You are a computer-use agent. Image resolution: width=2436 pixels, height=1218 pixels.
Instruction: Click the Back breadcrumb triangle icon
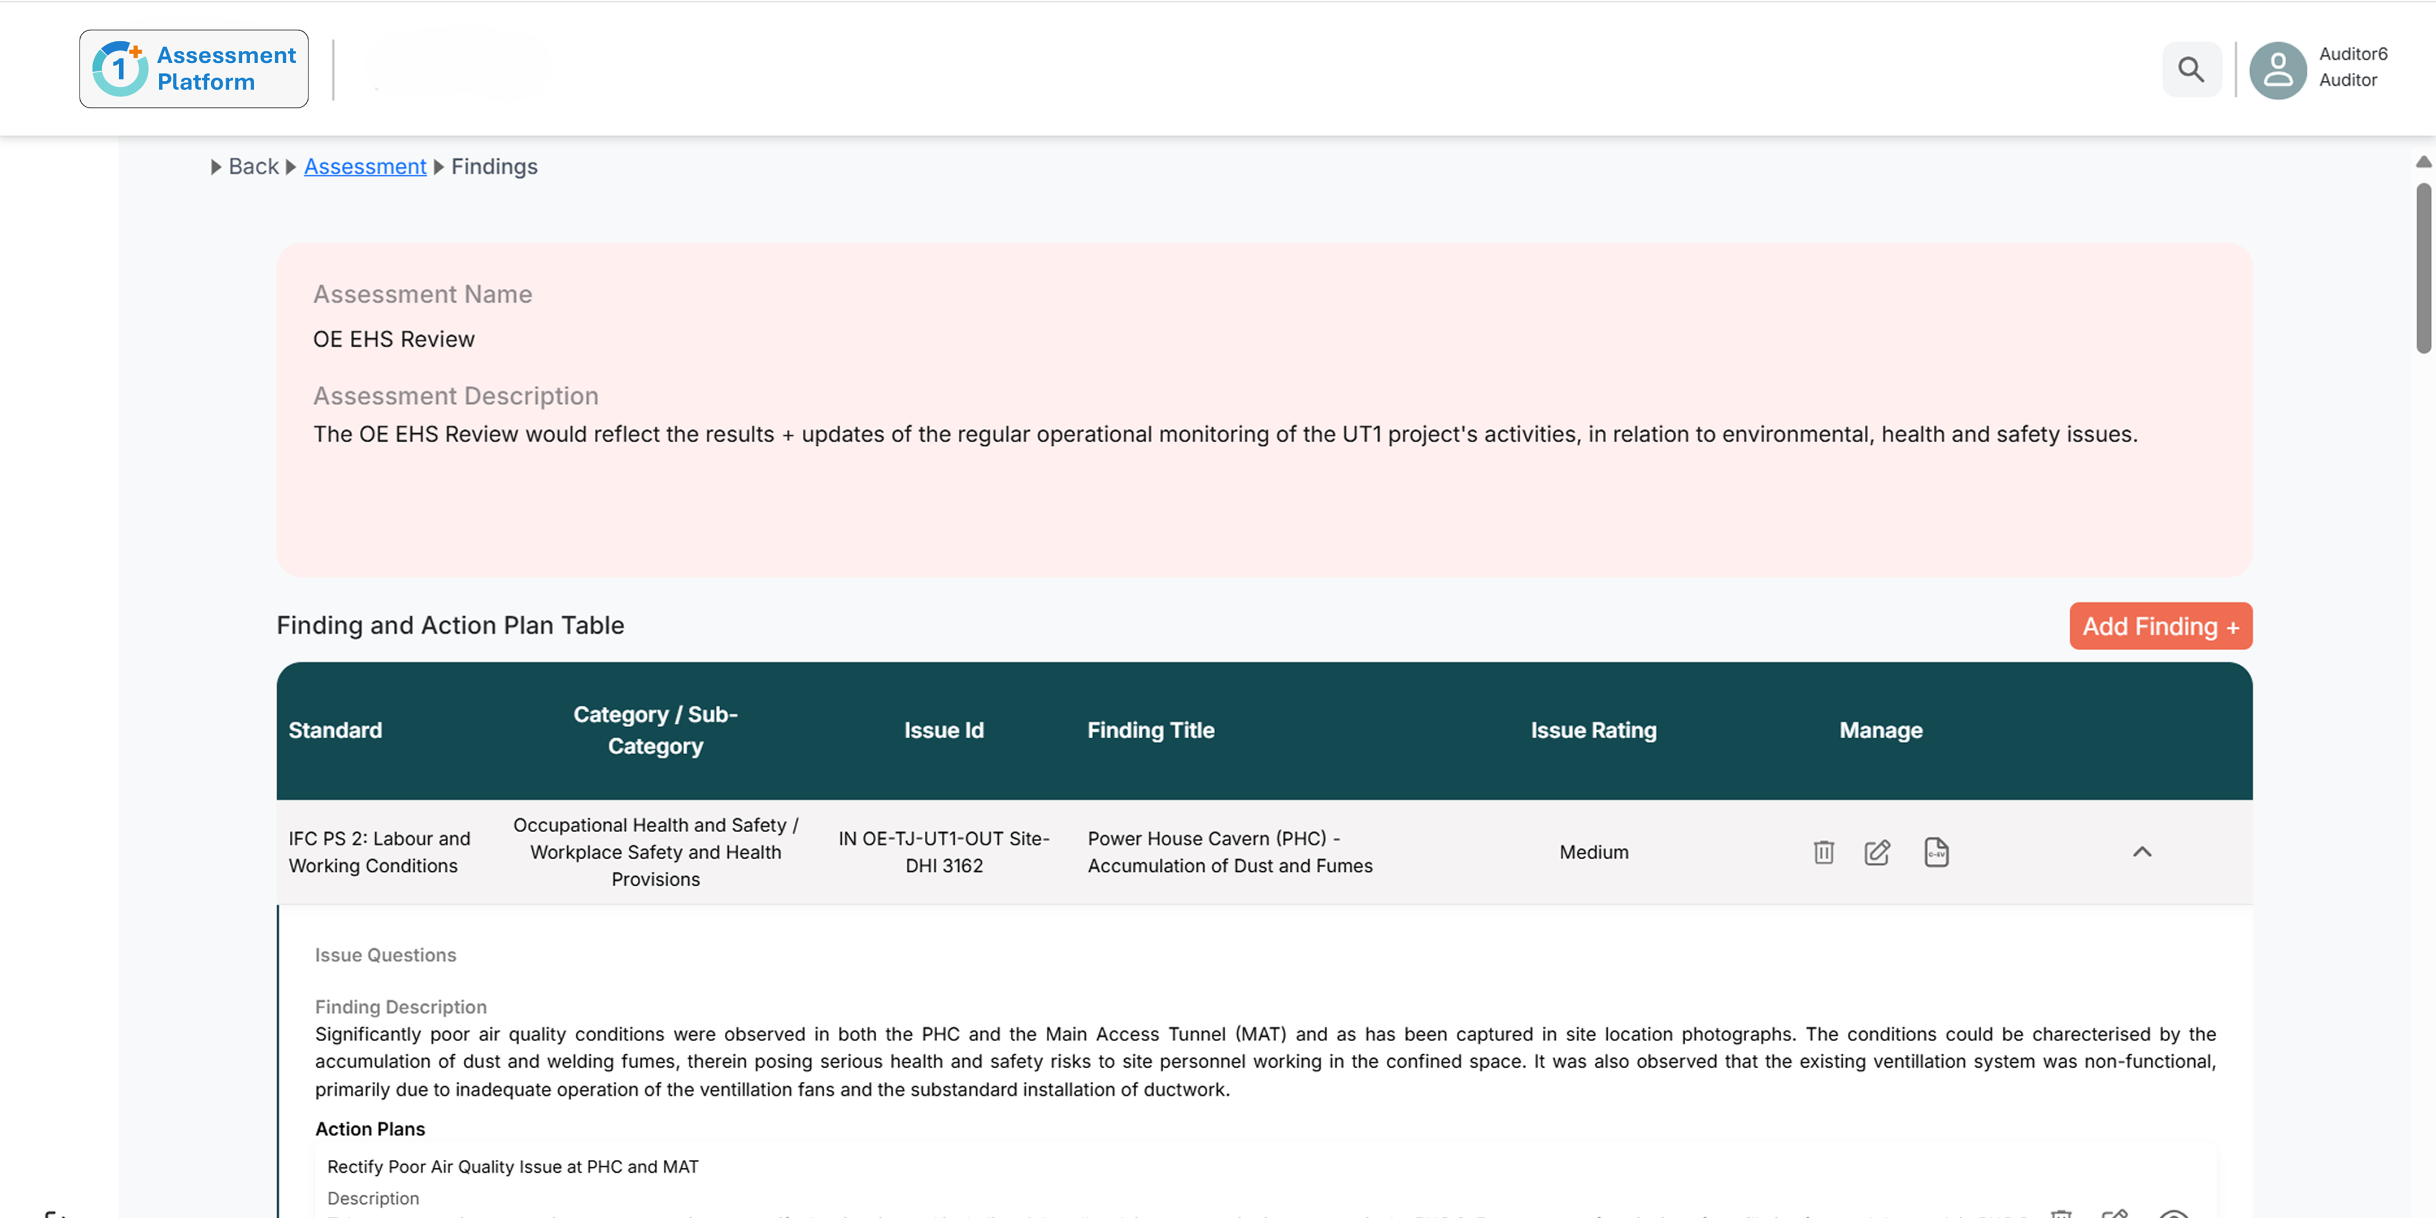coord(216,167)
